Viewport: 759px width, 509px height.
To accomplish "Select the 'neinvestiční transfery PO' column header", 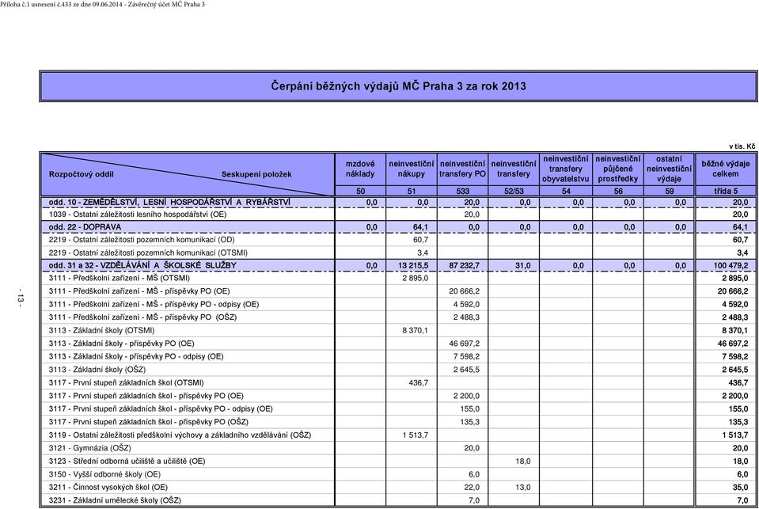I will coord(462,169).
